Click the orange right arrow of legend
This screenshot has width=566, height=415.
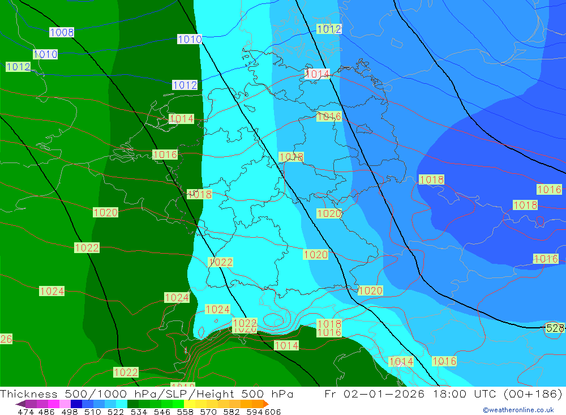(265, 404)
